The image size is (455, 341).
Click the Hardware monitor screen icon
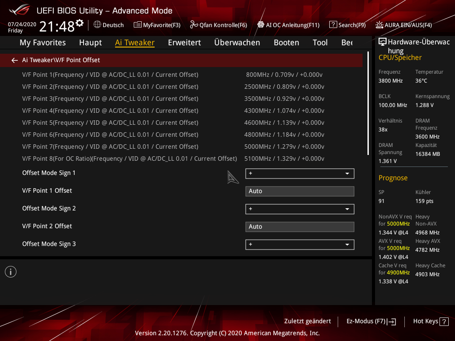(x=383, y=42)
